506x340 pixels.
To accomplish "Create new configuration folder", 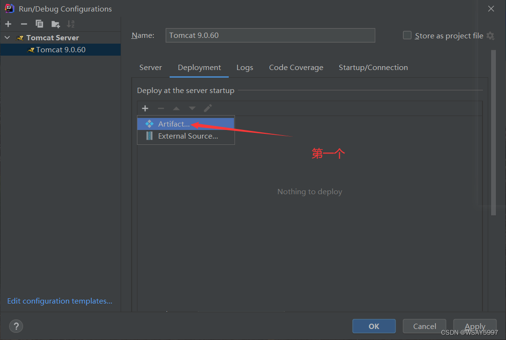I will pos(56,24).
